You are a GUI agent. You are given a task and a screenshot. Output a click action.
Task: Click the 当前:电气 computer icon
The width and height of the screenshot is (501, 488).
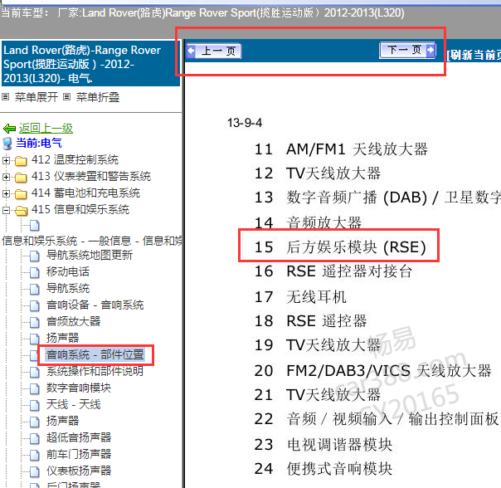click(7, 144)
